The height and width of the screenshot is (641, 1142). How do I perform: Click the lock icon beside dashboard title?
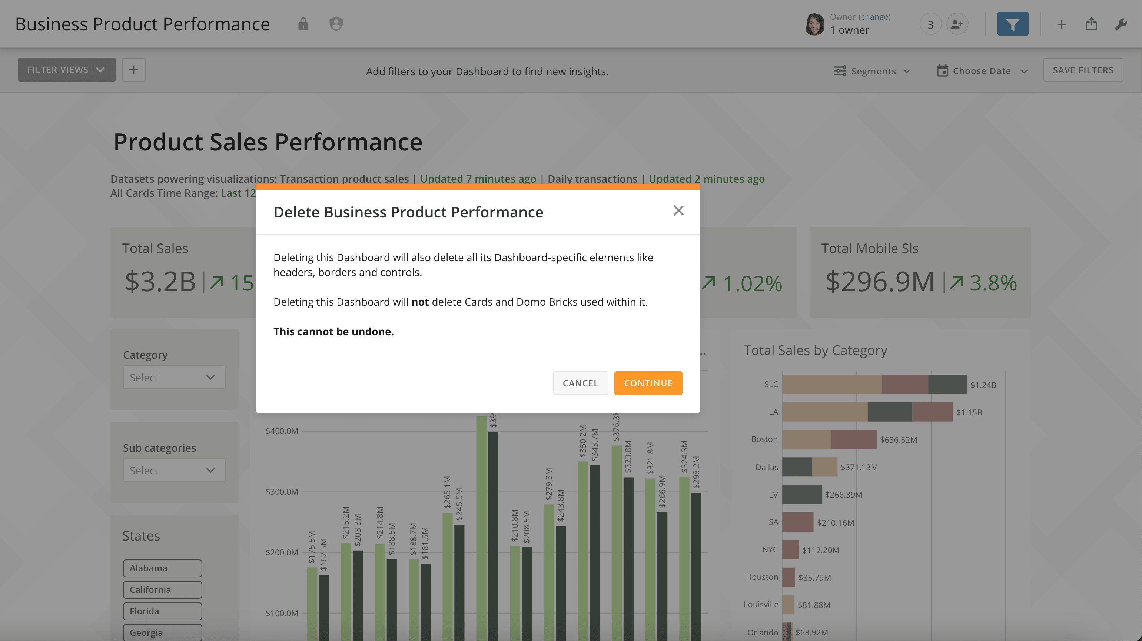(x=303, y=24)
